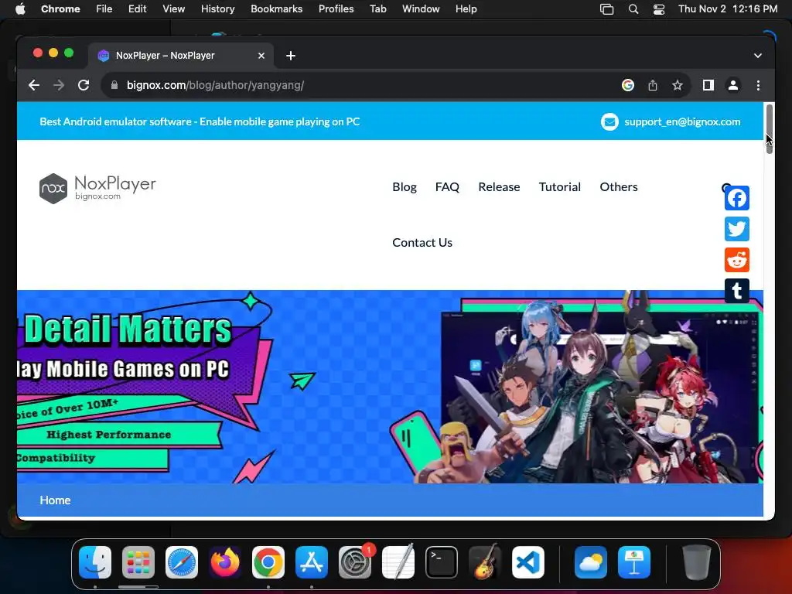Click the Google icon in address bar
This screenshot has height=594, width=792.
(628, 85)
